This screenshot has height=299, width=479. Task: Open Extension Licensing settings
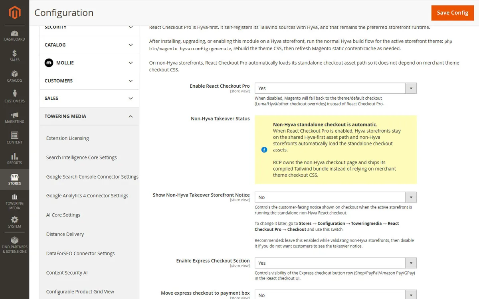point(67,138)
